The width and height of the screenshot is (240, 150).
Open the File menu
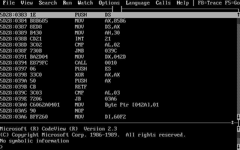[9, 3]
